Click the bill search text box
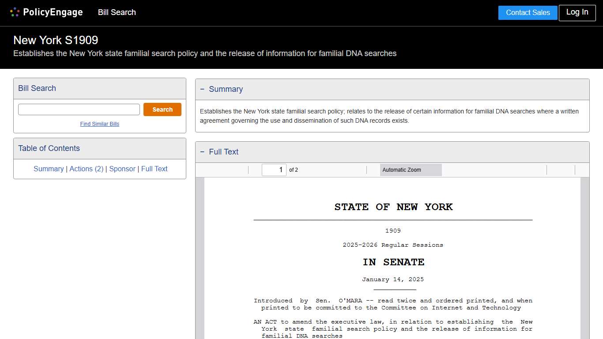603x339 pixels. coord(79,109)
